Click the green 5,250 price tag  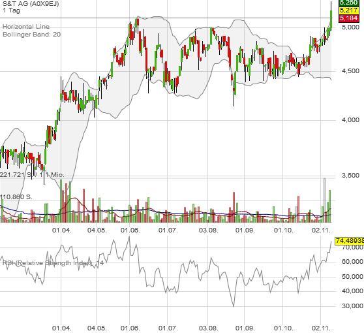point(349,3)
